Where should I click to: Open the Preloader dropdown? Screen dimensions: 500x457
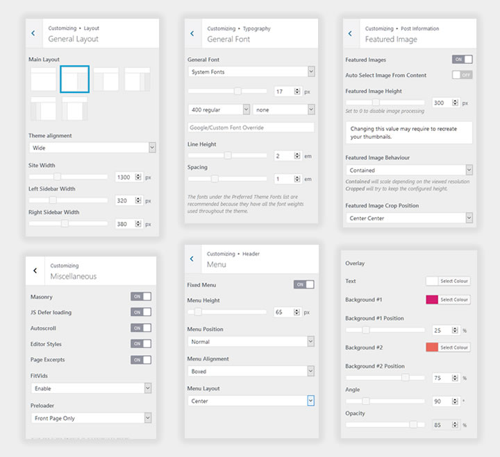(92, 418)
